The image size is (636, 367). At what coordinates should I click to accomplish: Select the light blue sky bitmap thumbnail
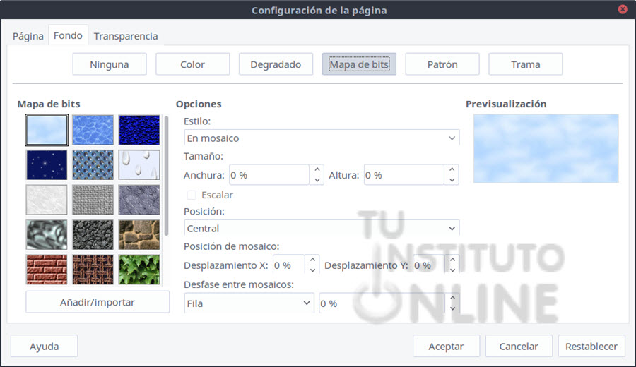47,130
